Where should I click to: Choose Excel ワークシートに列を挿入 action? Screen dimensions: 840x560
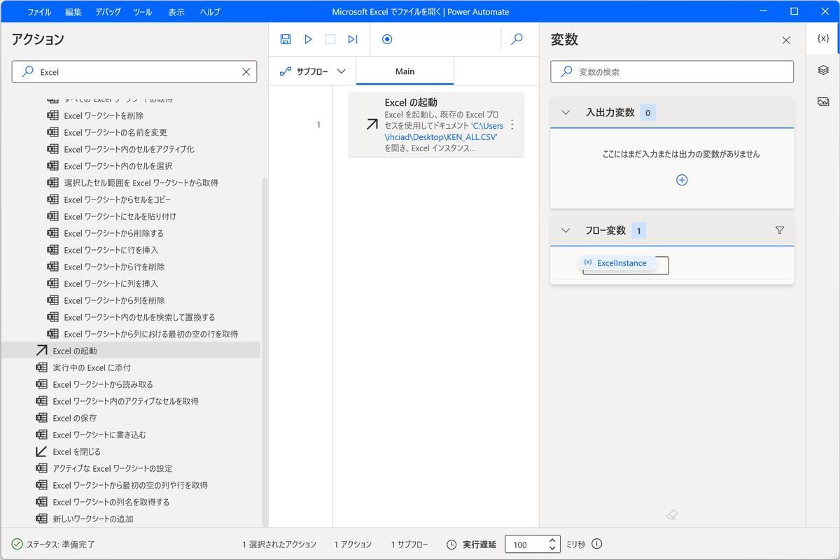point(111,283)
